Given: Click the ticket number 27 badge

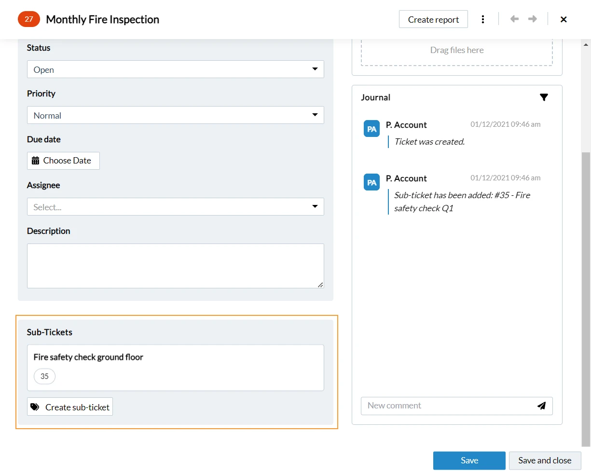Looking at the screenshot, I should click(x=29, y=19).
